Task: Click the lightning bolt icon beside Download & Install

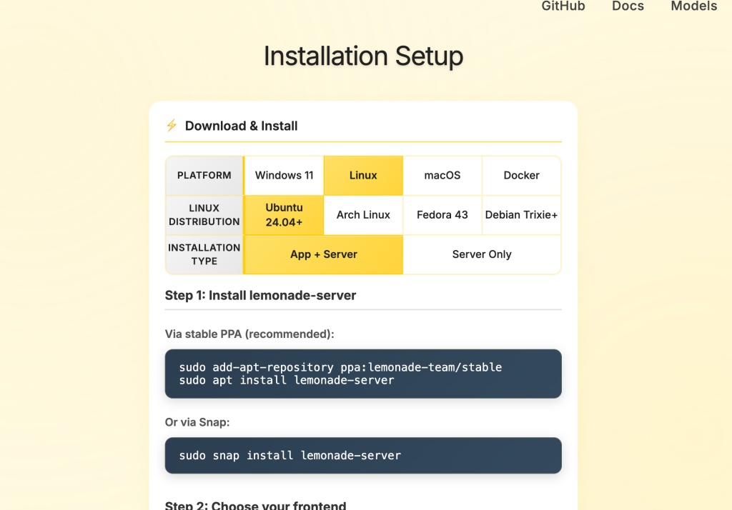Action: 172,126
